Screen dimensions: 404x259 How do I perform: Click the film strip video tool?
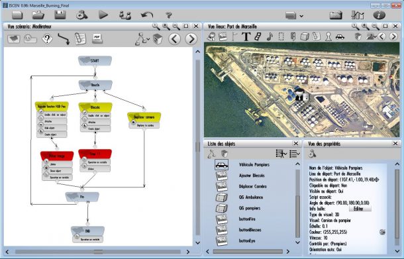click(x=258, y=36)
